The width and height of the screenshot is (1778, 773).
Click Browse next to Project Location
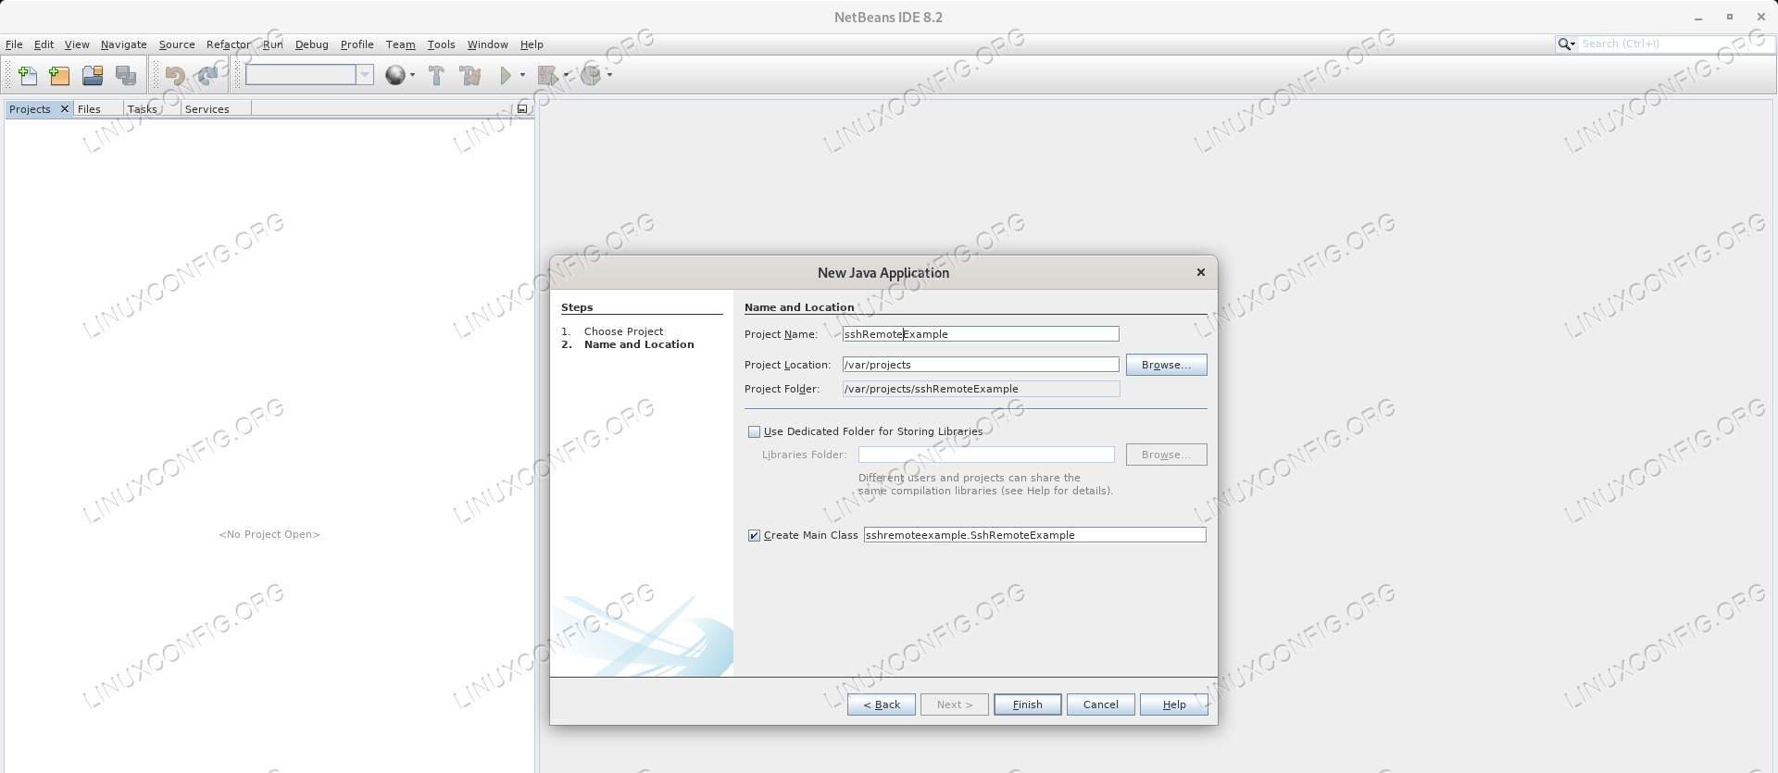1166,365
